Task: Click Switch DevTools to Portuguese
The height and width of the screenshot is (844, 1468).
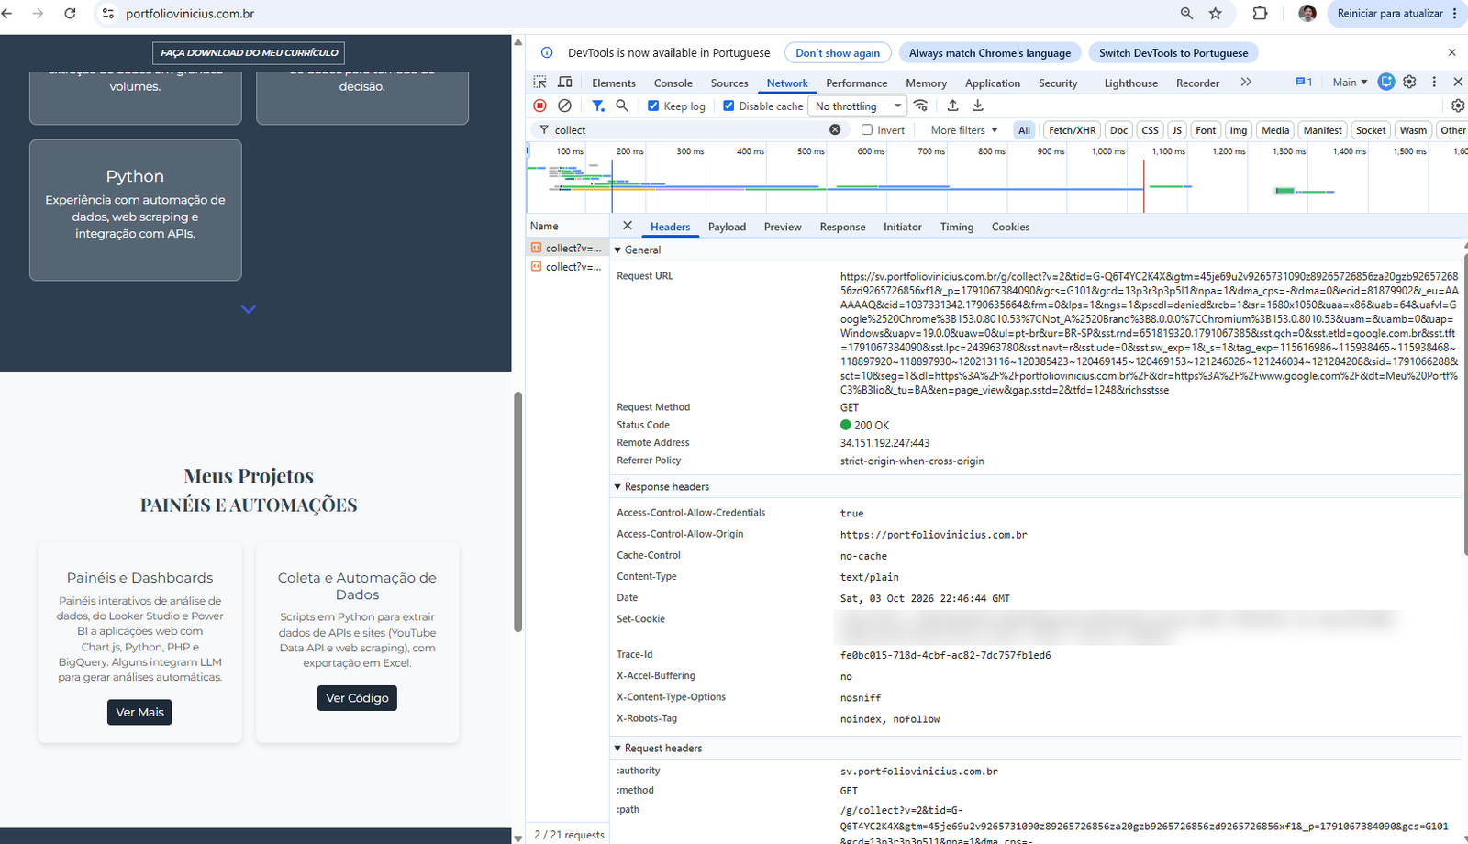Action: click(1173, 53)
